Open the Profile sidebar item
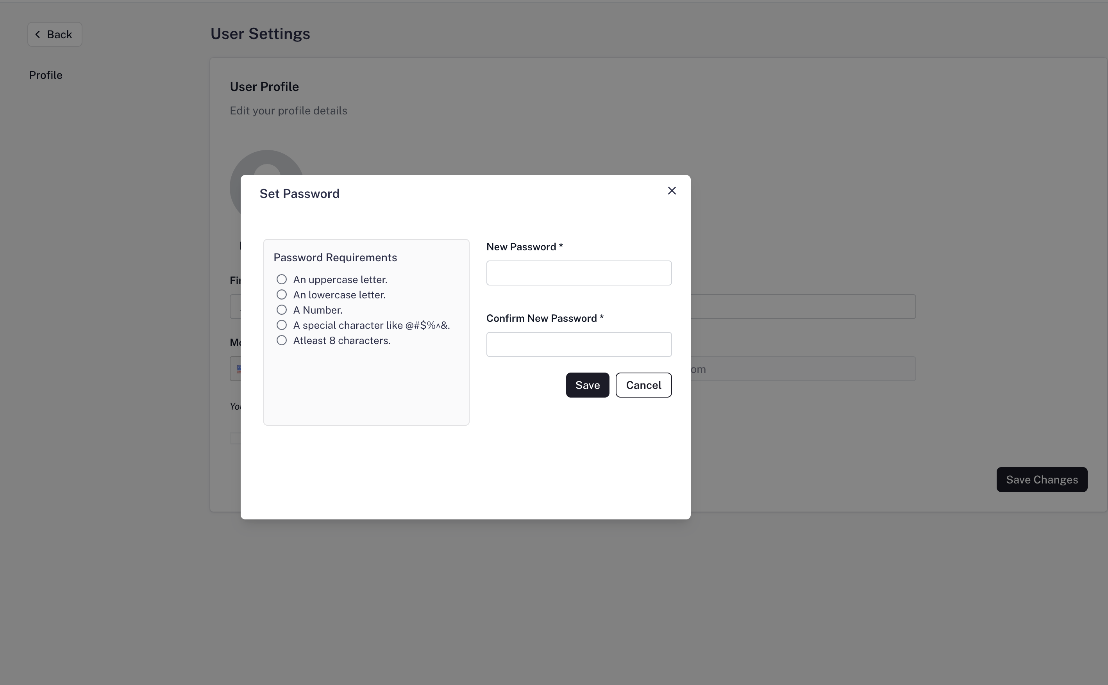The height and width of the screenshot is (685, 1108). 46,75
